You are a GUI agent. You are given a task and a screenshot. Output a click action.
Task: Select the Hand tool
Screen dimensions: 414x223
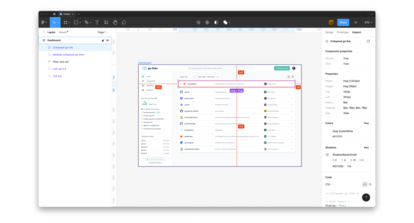click(115, 22)
